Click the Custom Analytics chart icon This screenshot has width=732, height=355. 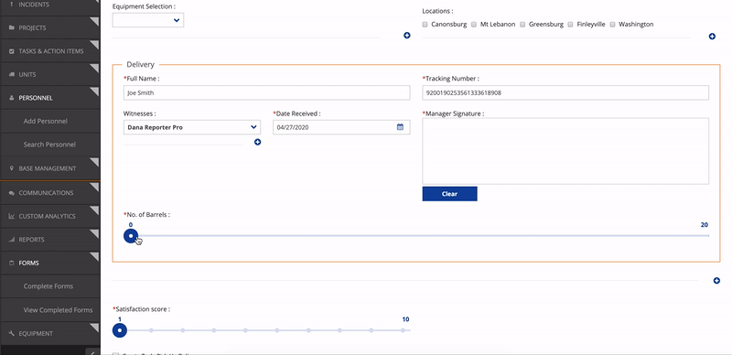12,216
